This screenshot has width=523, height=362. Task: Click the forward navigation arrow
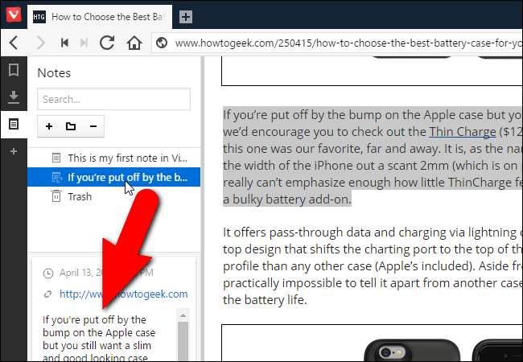click(40, 43)
